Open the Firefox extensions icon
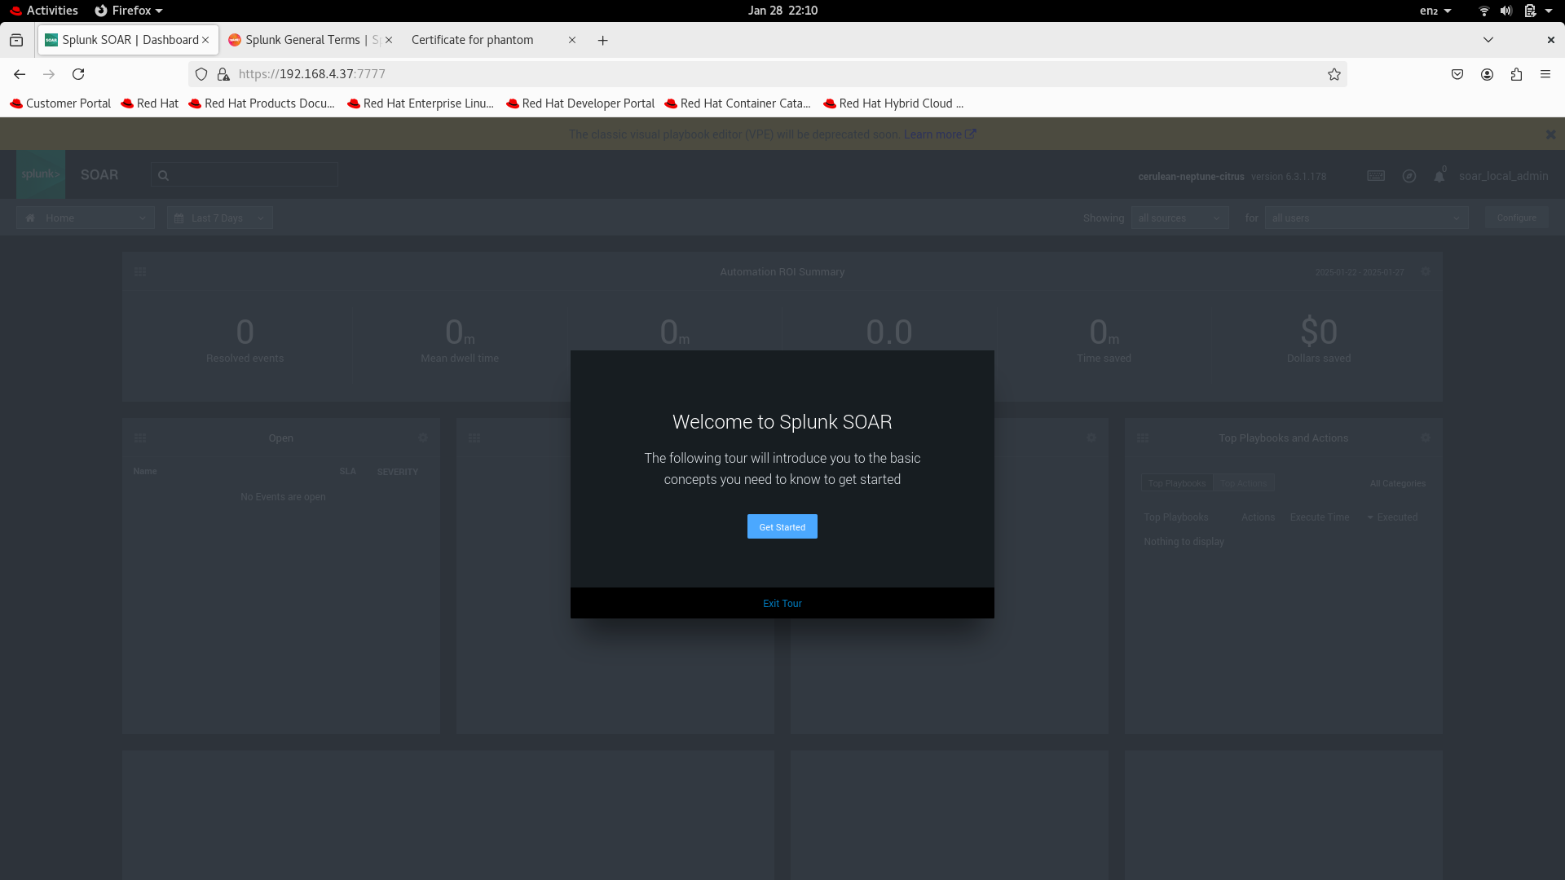 [x=1516, y=74]
